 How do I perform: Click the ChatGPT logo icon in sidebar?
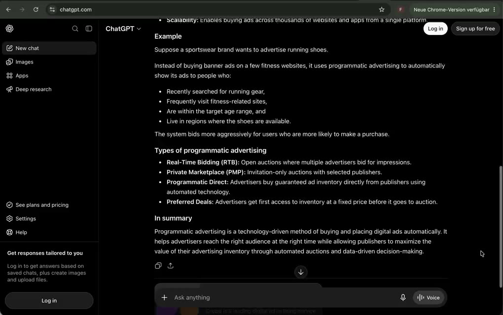(x=10, y=29)
